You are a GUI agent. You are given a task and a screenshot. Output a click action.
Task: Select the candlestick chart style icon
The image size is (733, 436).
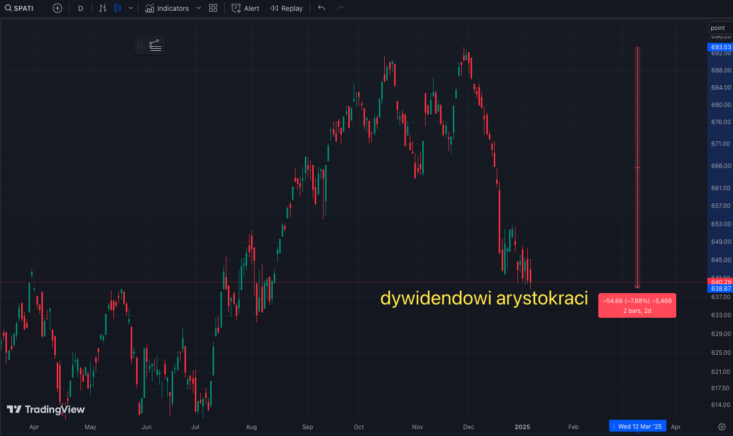pos(117,8)
